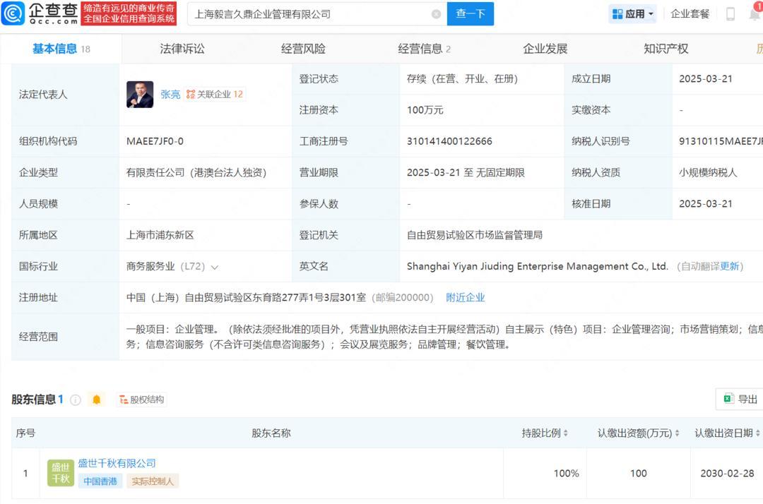This screenshot has width=763, height=504.
Task: Switch to the 知识产权 tab
Action: (666, 49)
